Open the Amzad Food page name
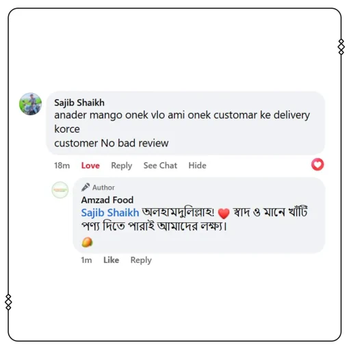The width and height of the screenshot is (349, 349). click(x=107, y=200)
